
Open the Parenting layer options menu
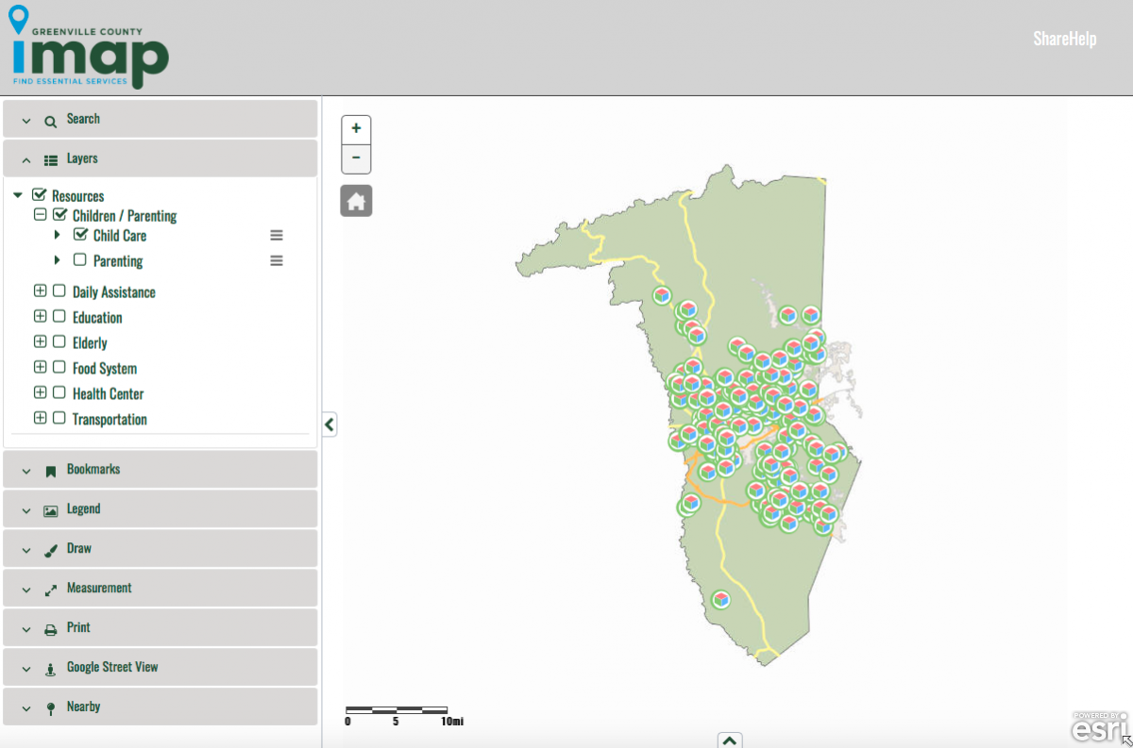[x=277, y=261]
